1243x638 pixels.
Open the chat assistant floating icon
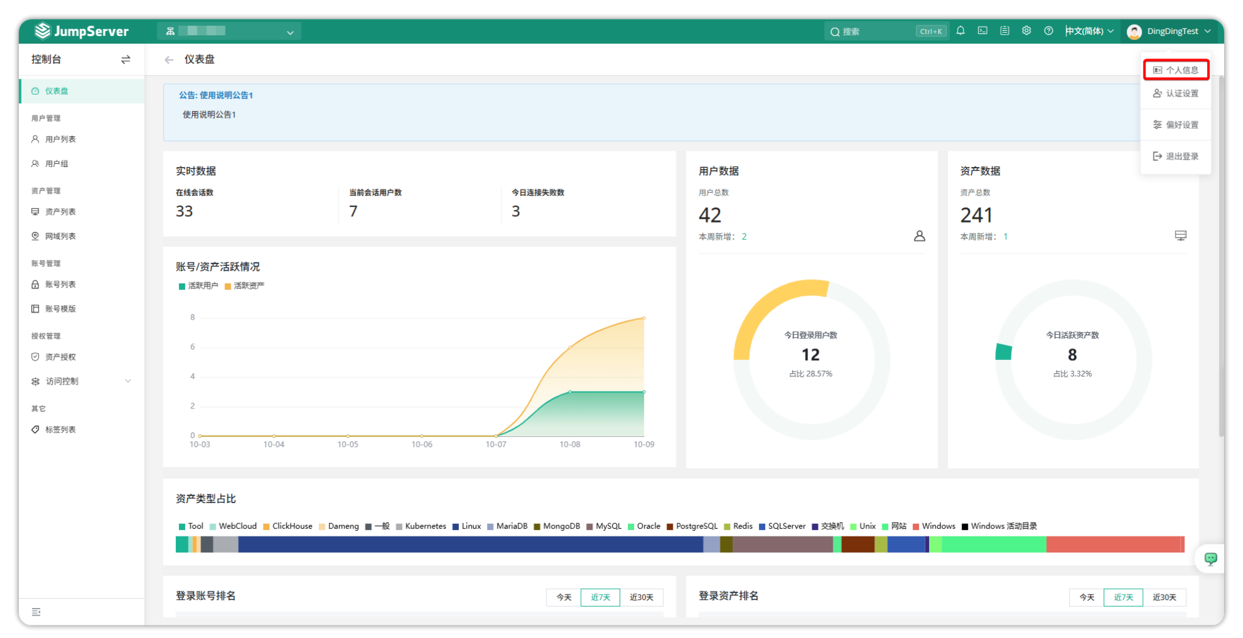(x=1210, y=559)
